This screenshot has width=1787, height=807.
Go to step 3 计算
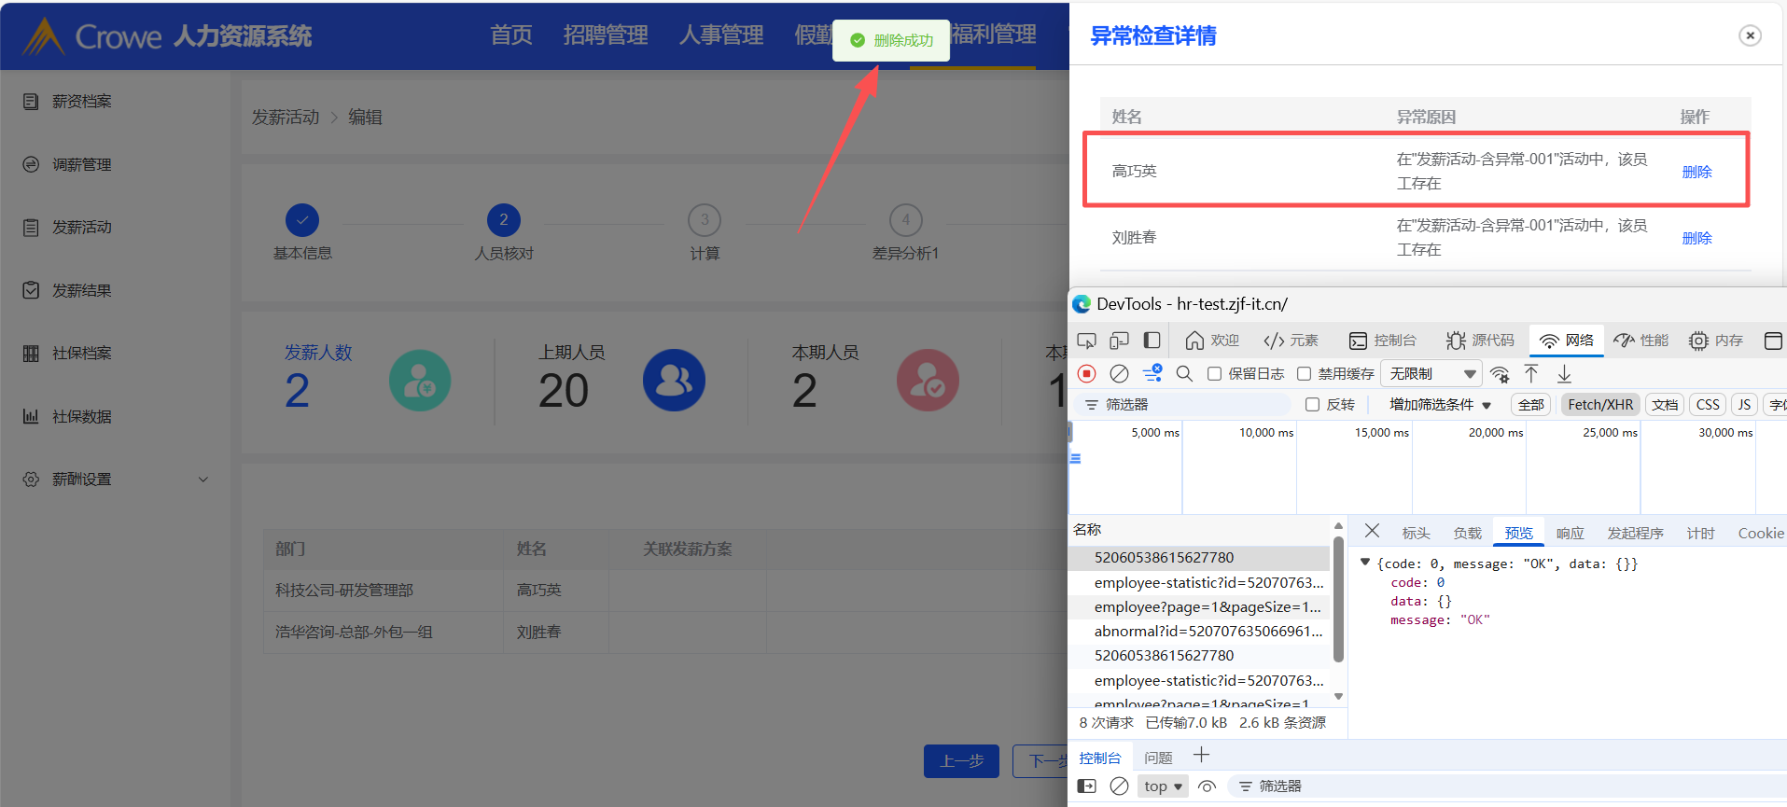coord(705,220)
